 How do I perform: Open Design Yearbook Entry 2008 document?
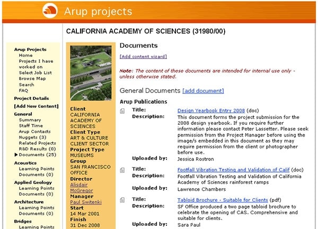(203, 111)
